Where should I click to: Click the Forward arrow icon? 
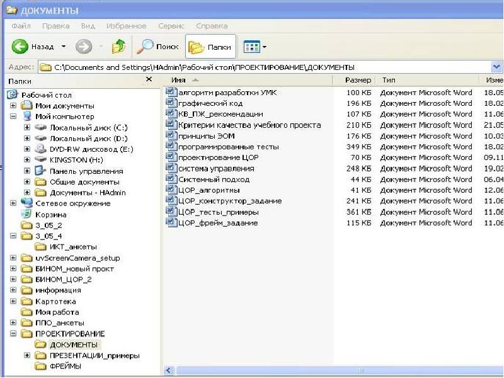[x=83, y=47]
